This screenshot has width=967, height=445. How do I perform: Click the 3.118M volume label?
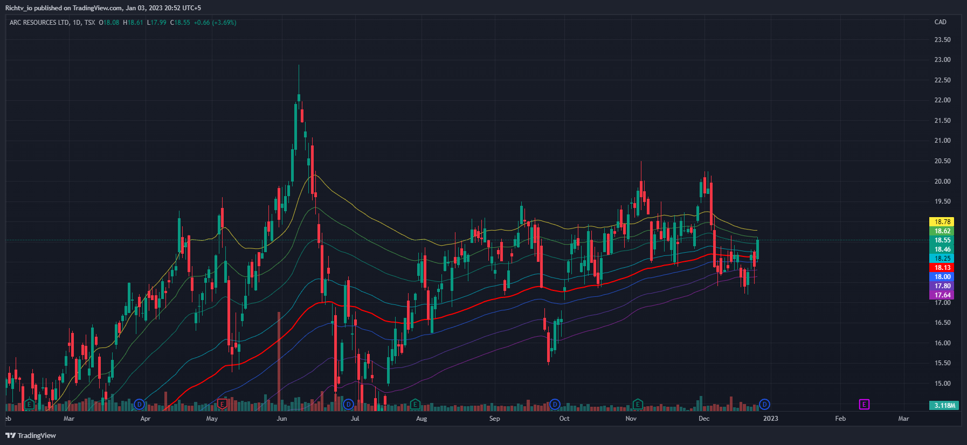(944, 405)
